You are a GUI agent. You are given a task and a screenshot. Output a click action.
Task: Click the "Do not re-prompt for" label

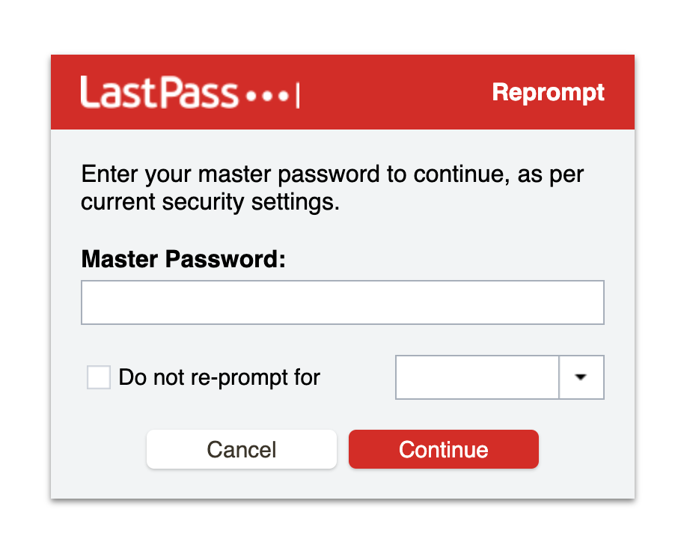pyautogui.click(x=219, y=377)
